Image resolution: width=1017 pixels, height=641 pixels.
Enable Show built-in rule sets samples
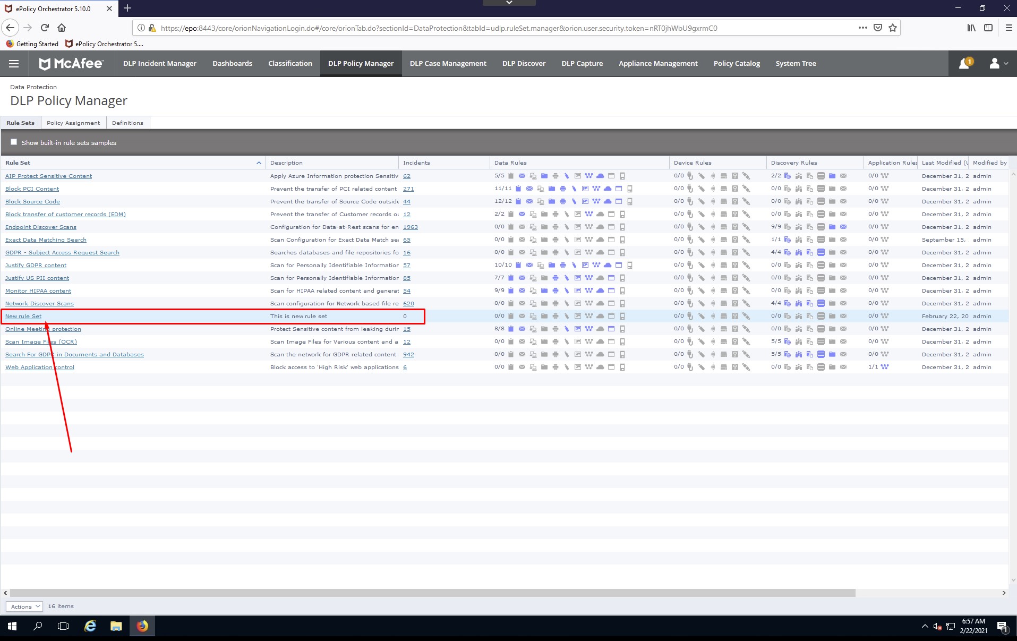[x=14, y=142]
